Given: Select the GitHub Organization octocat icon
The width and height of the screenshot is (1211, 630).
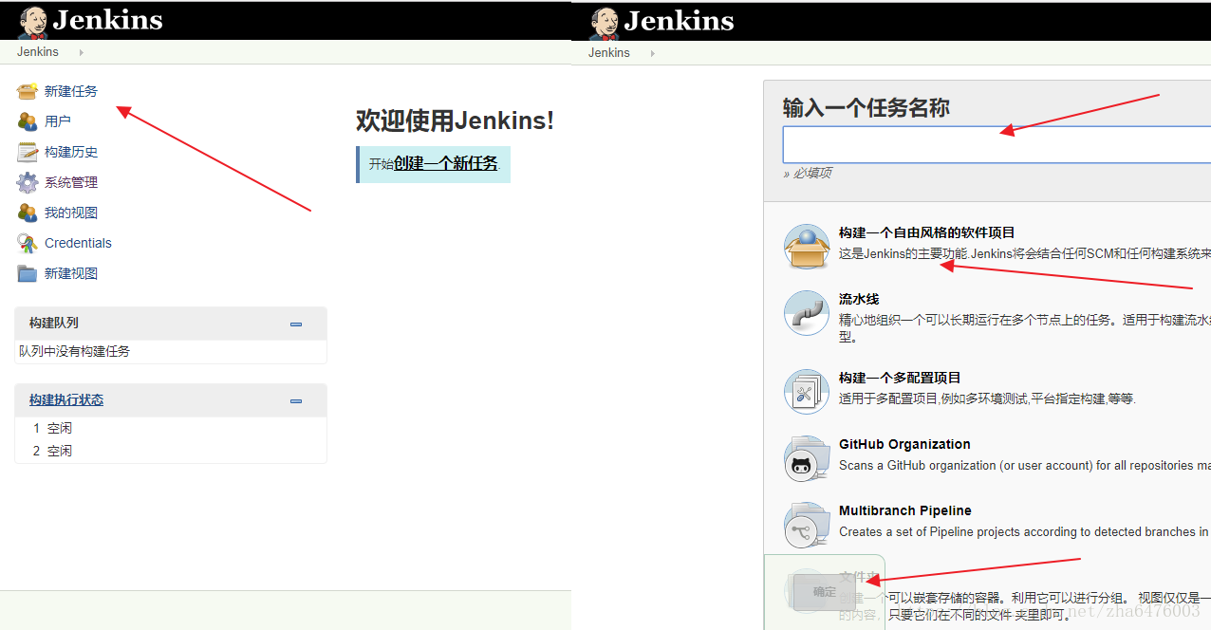Looking at the screenshot, I should coord(807,458).
